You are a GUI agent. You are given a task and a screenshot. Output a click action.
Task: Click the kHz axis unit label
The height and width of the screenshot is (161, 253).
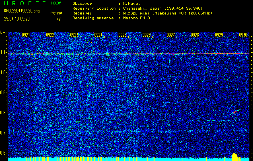coord(4,33)
